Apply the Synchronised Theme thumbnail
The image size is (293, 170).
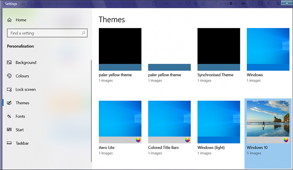[219, 49]
